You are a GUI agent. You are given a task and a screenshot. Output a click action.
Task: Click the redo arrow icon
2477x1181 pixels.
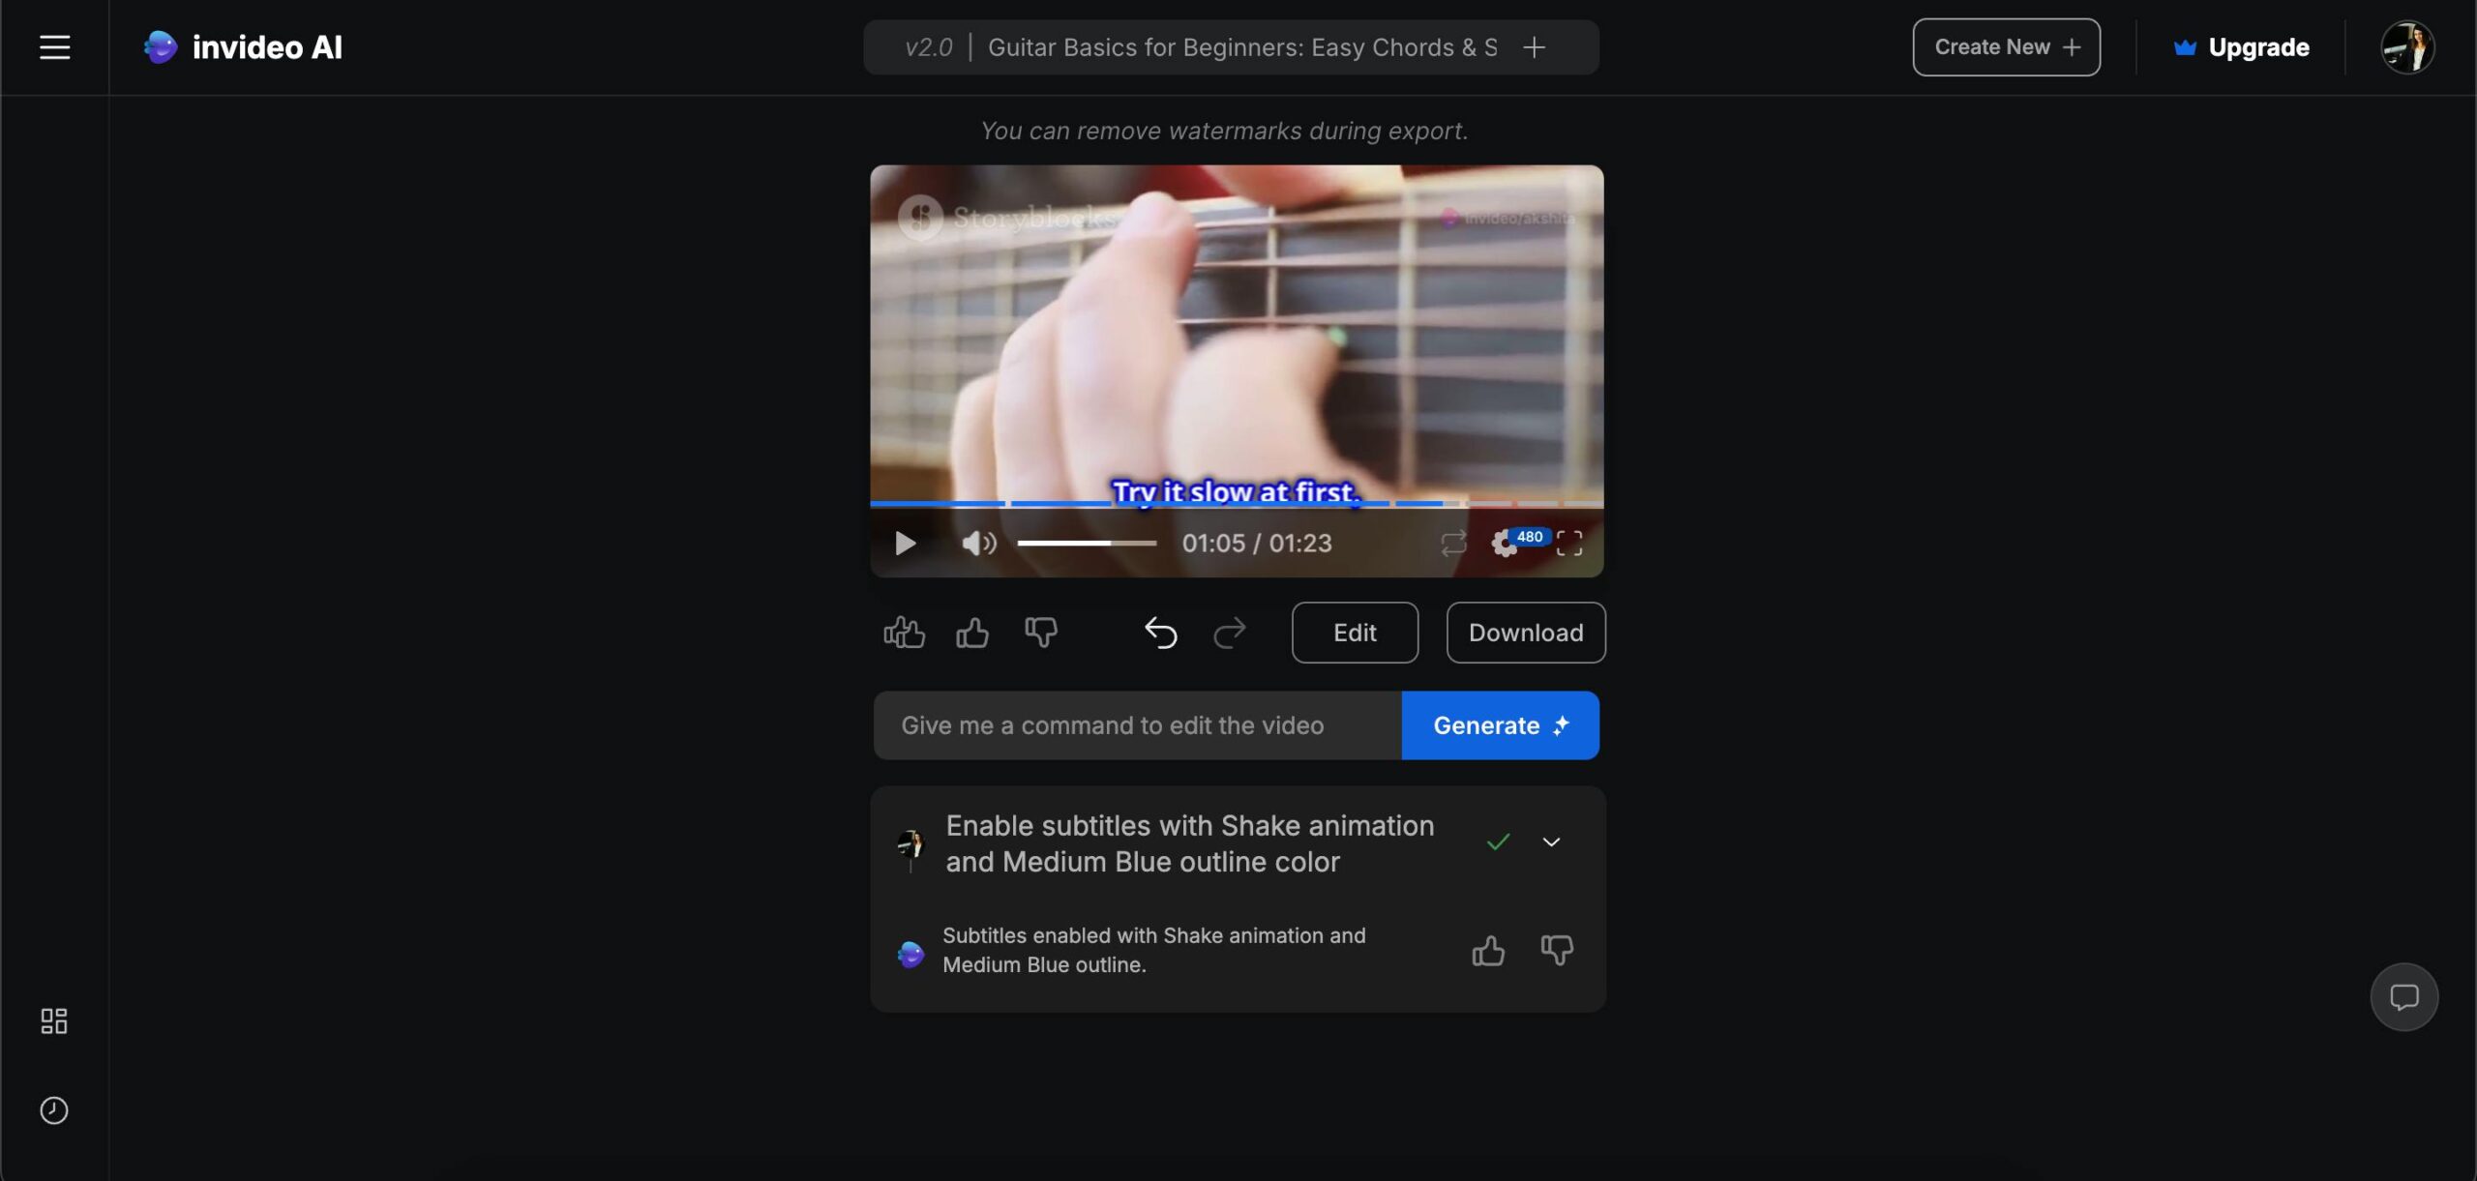click(x=1231, y=632)
